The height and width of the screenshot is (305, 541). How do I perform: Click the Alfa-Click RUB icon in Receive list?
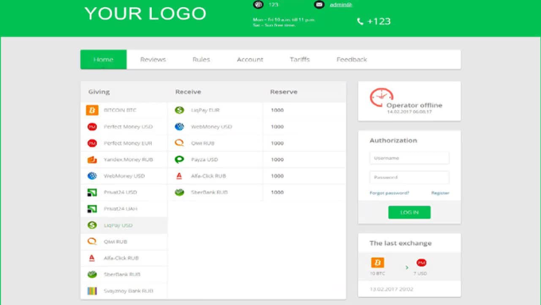pyautogui.click(x=179, y=176)
